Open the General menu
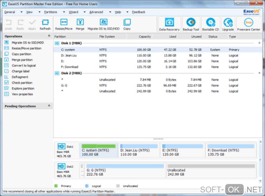 (9, 12)
